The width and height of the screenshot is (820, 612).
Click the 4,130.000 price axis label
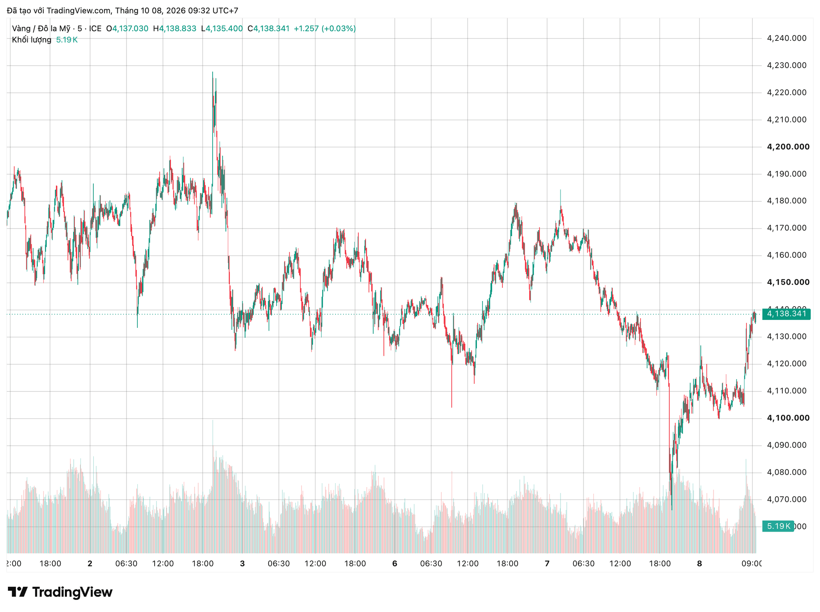pyautogui.click(x=786, y=337)
